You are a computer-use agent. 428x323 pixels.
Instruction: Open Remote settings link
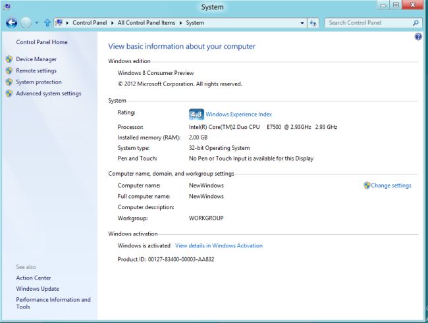pos(36,70)
